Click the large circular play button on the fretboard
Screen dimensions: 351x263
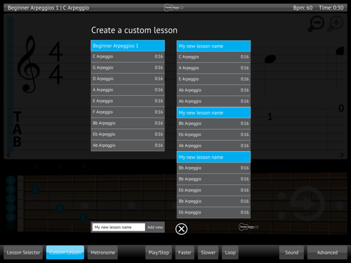coord(308,204)
